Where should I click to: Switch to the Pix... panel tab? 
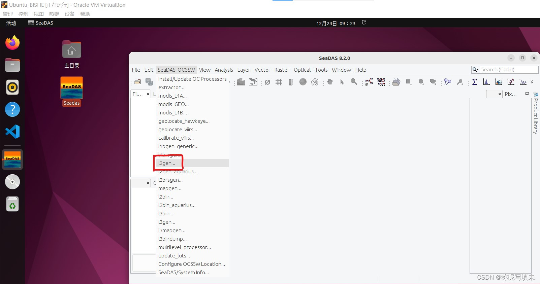(x=510, y=94)
